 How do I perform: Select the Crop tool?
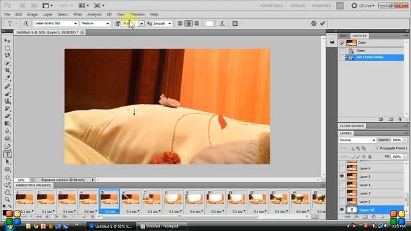coord(7,70)
